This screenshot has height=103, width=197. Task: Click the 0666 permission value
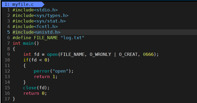click(148, 54)
